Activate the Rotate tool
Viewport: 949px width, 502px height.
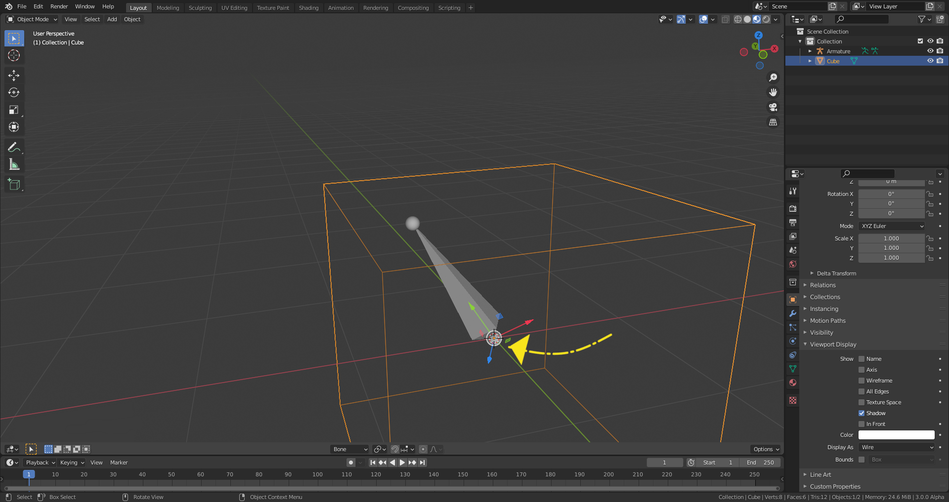tap(14, 92)
